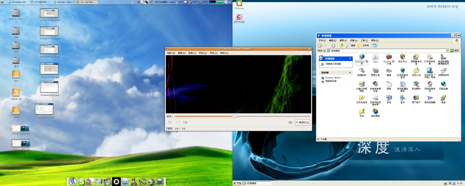Launch the Skype icon in the bottom dock

pyautogui.click(x=82, y=182)
